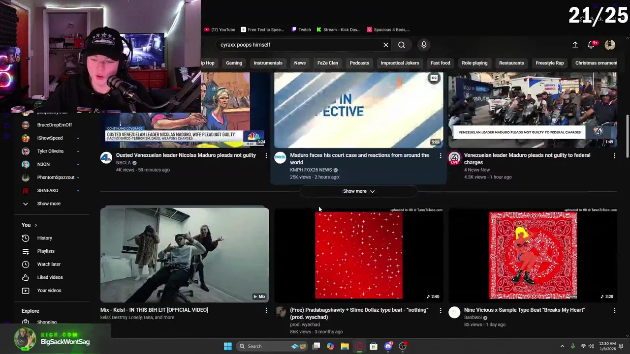Start voice search with the microphone icon

(424, 45)
